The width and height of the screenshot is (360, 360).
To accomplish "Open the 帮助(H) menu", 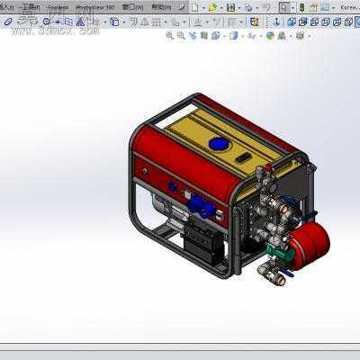I will (x=161, y=7).
